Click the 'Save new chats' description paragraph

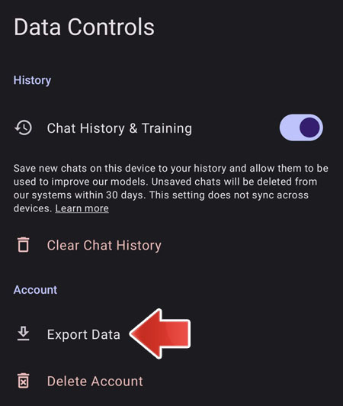[x=171, y=188]
